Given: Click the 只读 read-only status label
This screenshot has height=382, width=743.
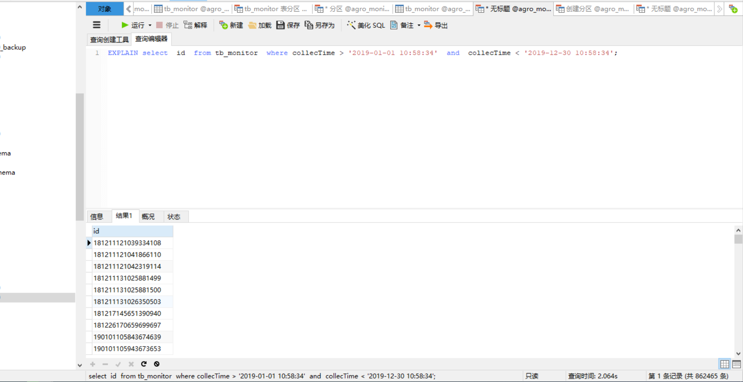Looking at the screenshot, I should point(532,376).
